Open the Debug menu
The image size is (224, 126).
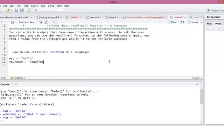(x=51, y=6)
